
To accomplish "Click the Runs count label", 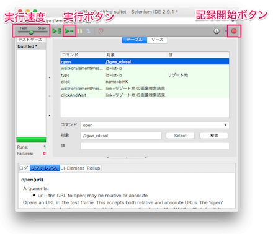I will pos(22,147).
